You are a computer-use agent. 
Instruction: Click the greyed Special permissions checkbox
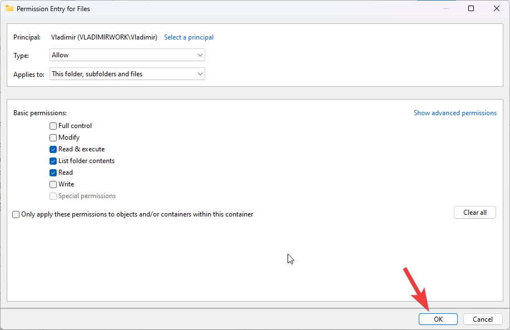(53, 196)
